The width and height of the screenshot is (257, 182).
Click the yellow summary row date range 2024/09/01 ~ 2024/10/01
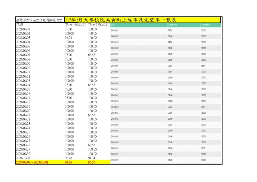click(x=32, y=162)
